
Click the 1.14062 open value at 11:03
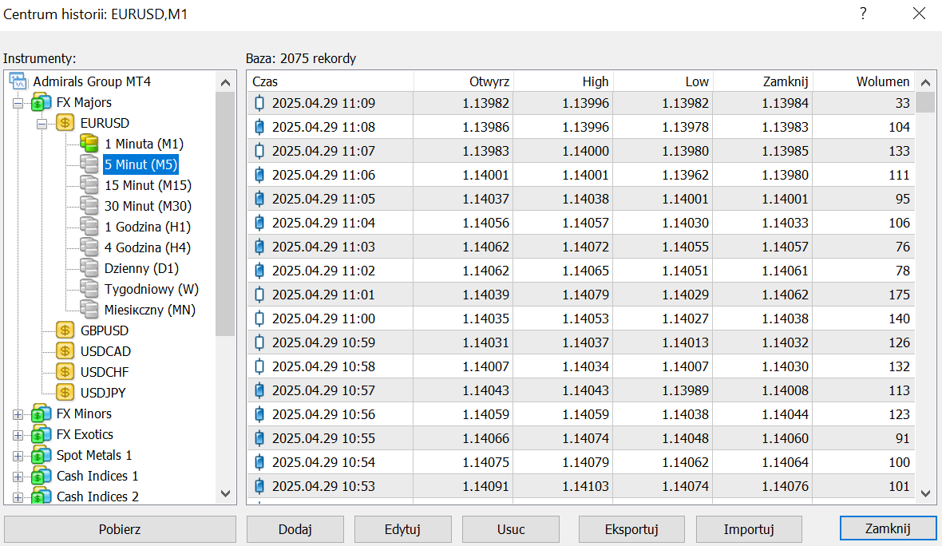(x=485, y=247)
